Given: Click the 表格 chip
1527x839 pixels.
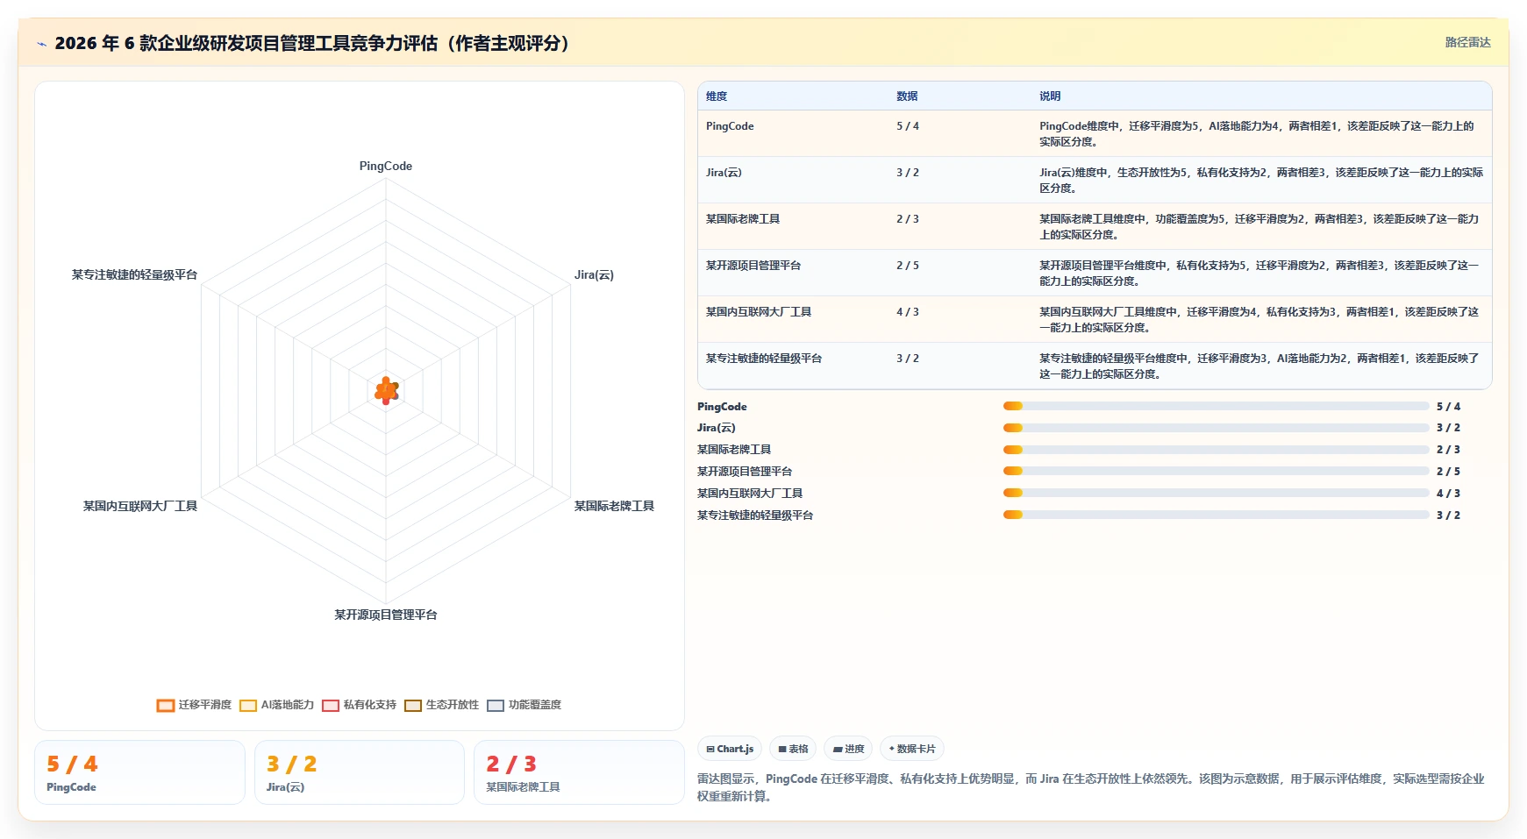Looking at the screenshot, I should click(793, 749).
